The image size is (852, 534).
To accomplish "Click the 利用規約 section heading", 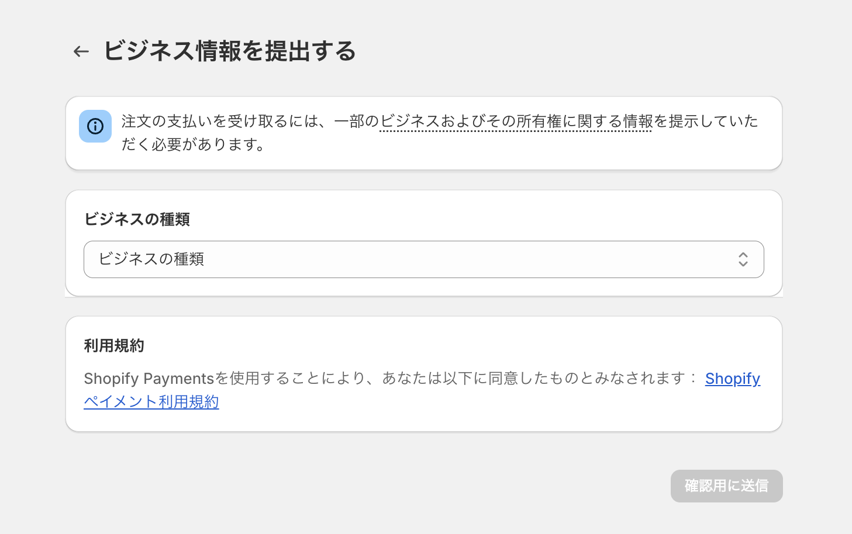I will coord(114,346).
